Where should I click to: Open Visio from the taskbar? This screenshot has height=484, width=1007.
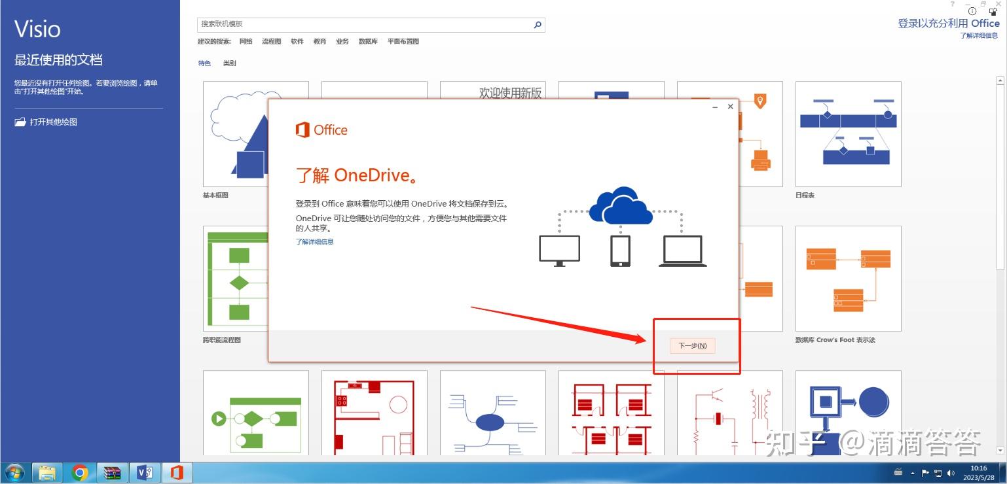coord(145,472)
